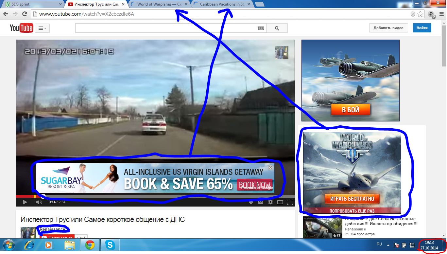Play the video
The height and width of the screenshot is (254, 447).
click(25, 202)
